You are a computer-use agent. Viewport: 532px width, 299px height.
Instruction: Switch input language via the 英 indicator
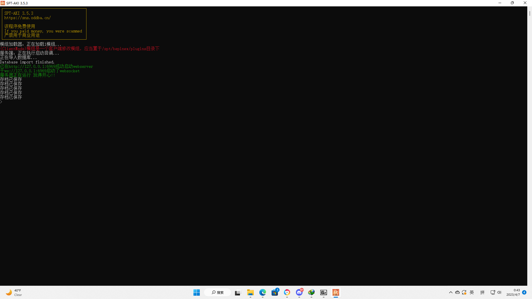[x=472, y=292]
